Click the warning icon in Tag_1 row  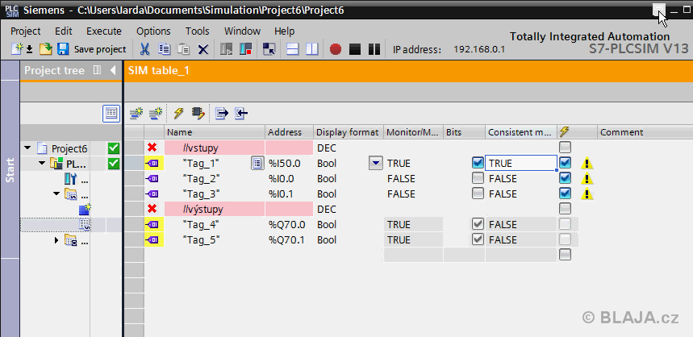pyautogui.click(x=587, y=164)
